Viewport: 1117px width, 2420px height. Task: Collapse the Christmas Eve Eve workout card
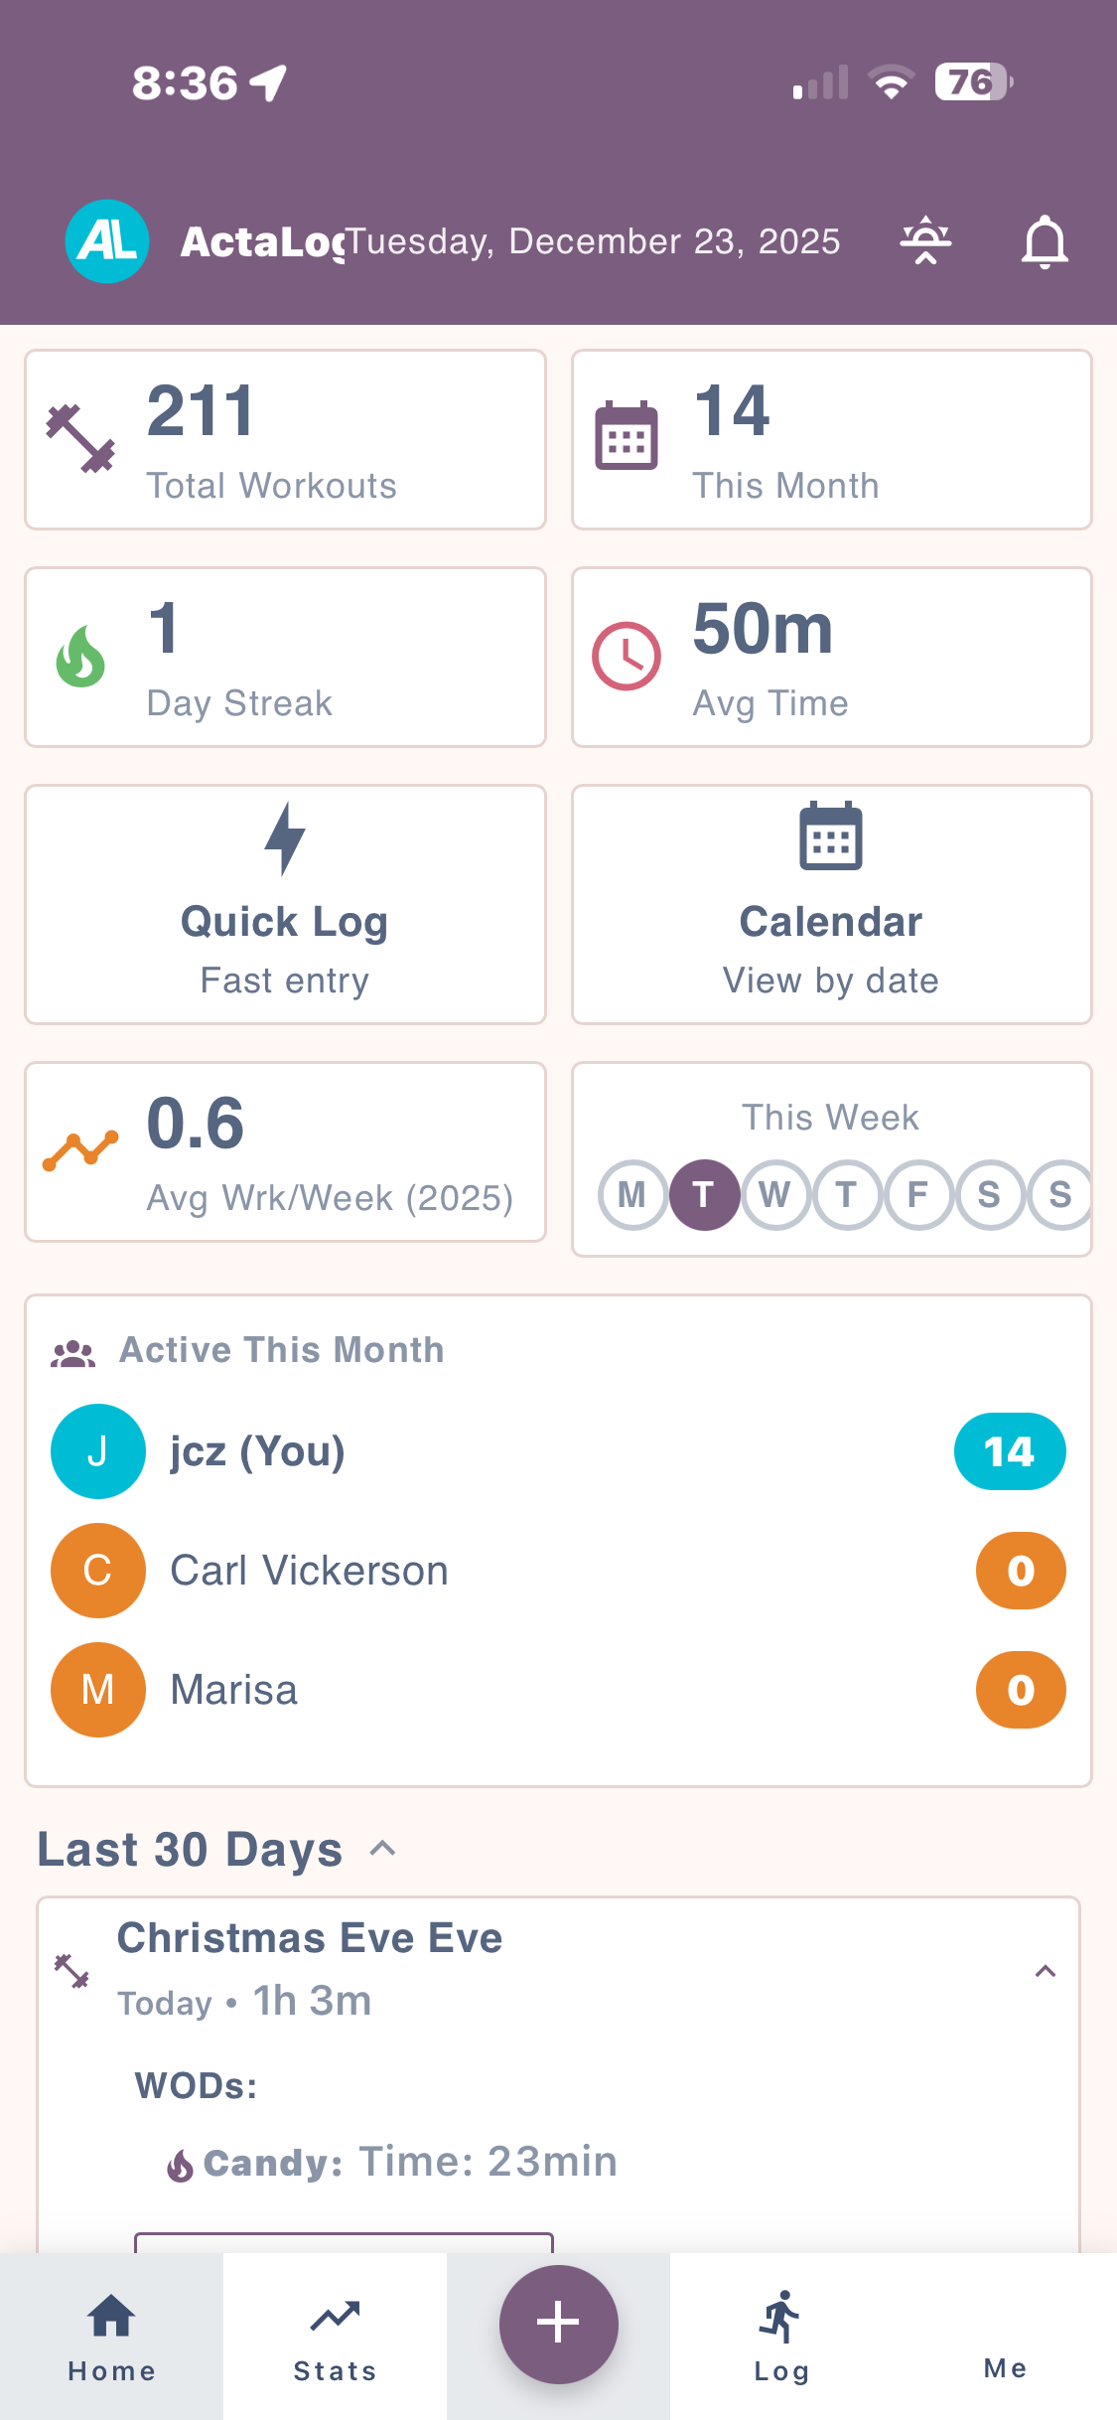1045,1971
